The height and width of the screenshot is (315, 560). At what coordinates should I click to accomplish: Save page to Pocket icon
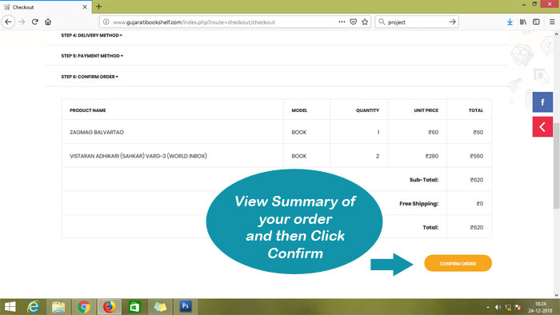pyautogui.click(x=354, y=22)
